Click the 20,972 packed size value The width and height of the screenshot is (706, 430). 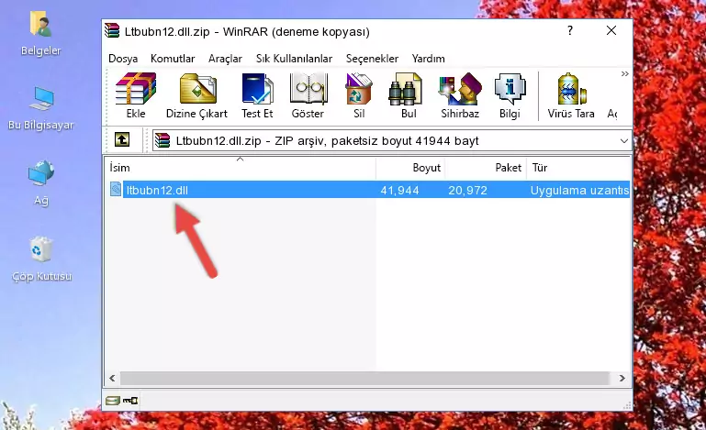(467, 191)
